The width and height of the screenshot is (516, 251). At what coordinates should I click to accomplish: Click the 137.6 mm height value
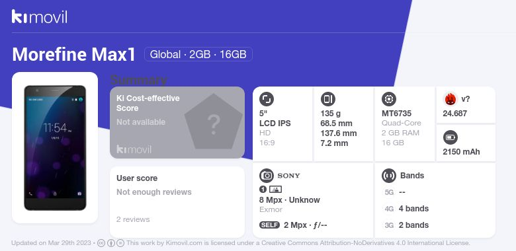click(x=339, y=133)
